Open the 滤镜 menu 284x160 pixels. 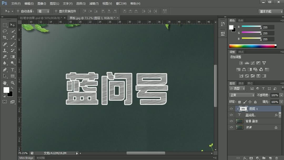94,3
